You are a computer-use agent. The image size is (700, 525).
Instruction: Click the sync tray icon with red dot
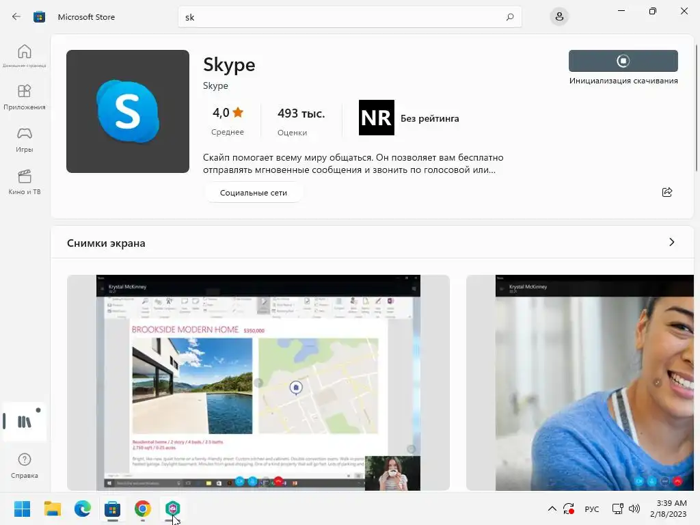(x=569, y=509)
